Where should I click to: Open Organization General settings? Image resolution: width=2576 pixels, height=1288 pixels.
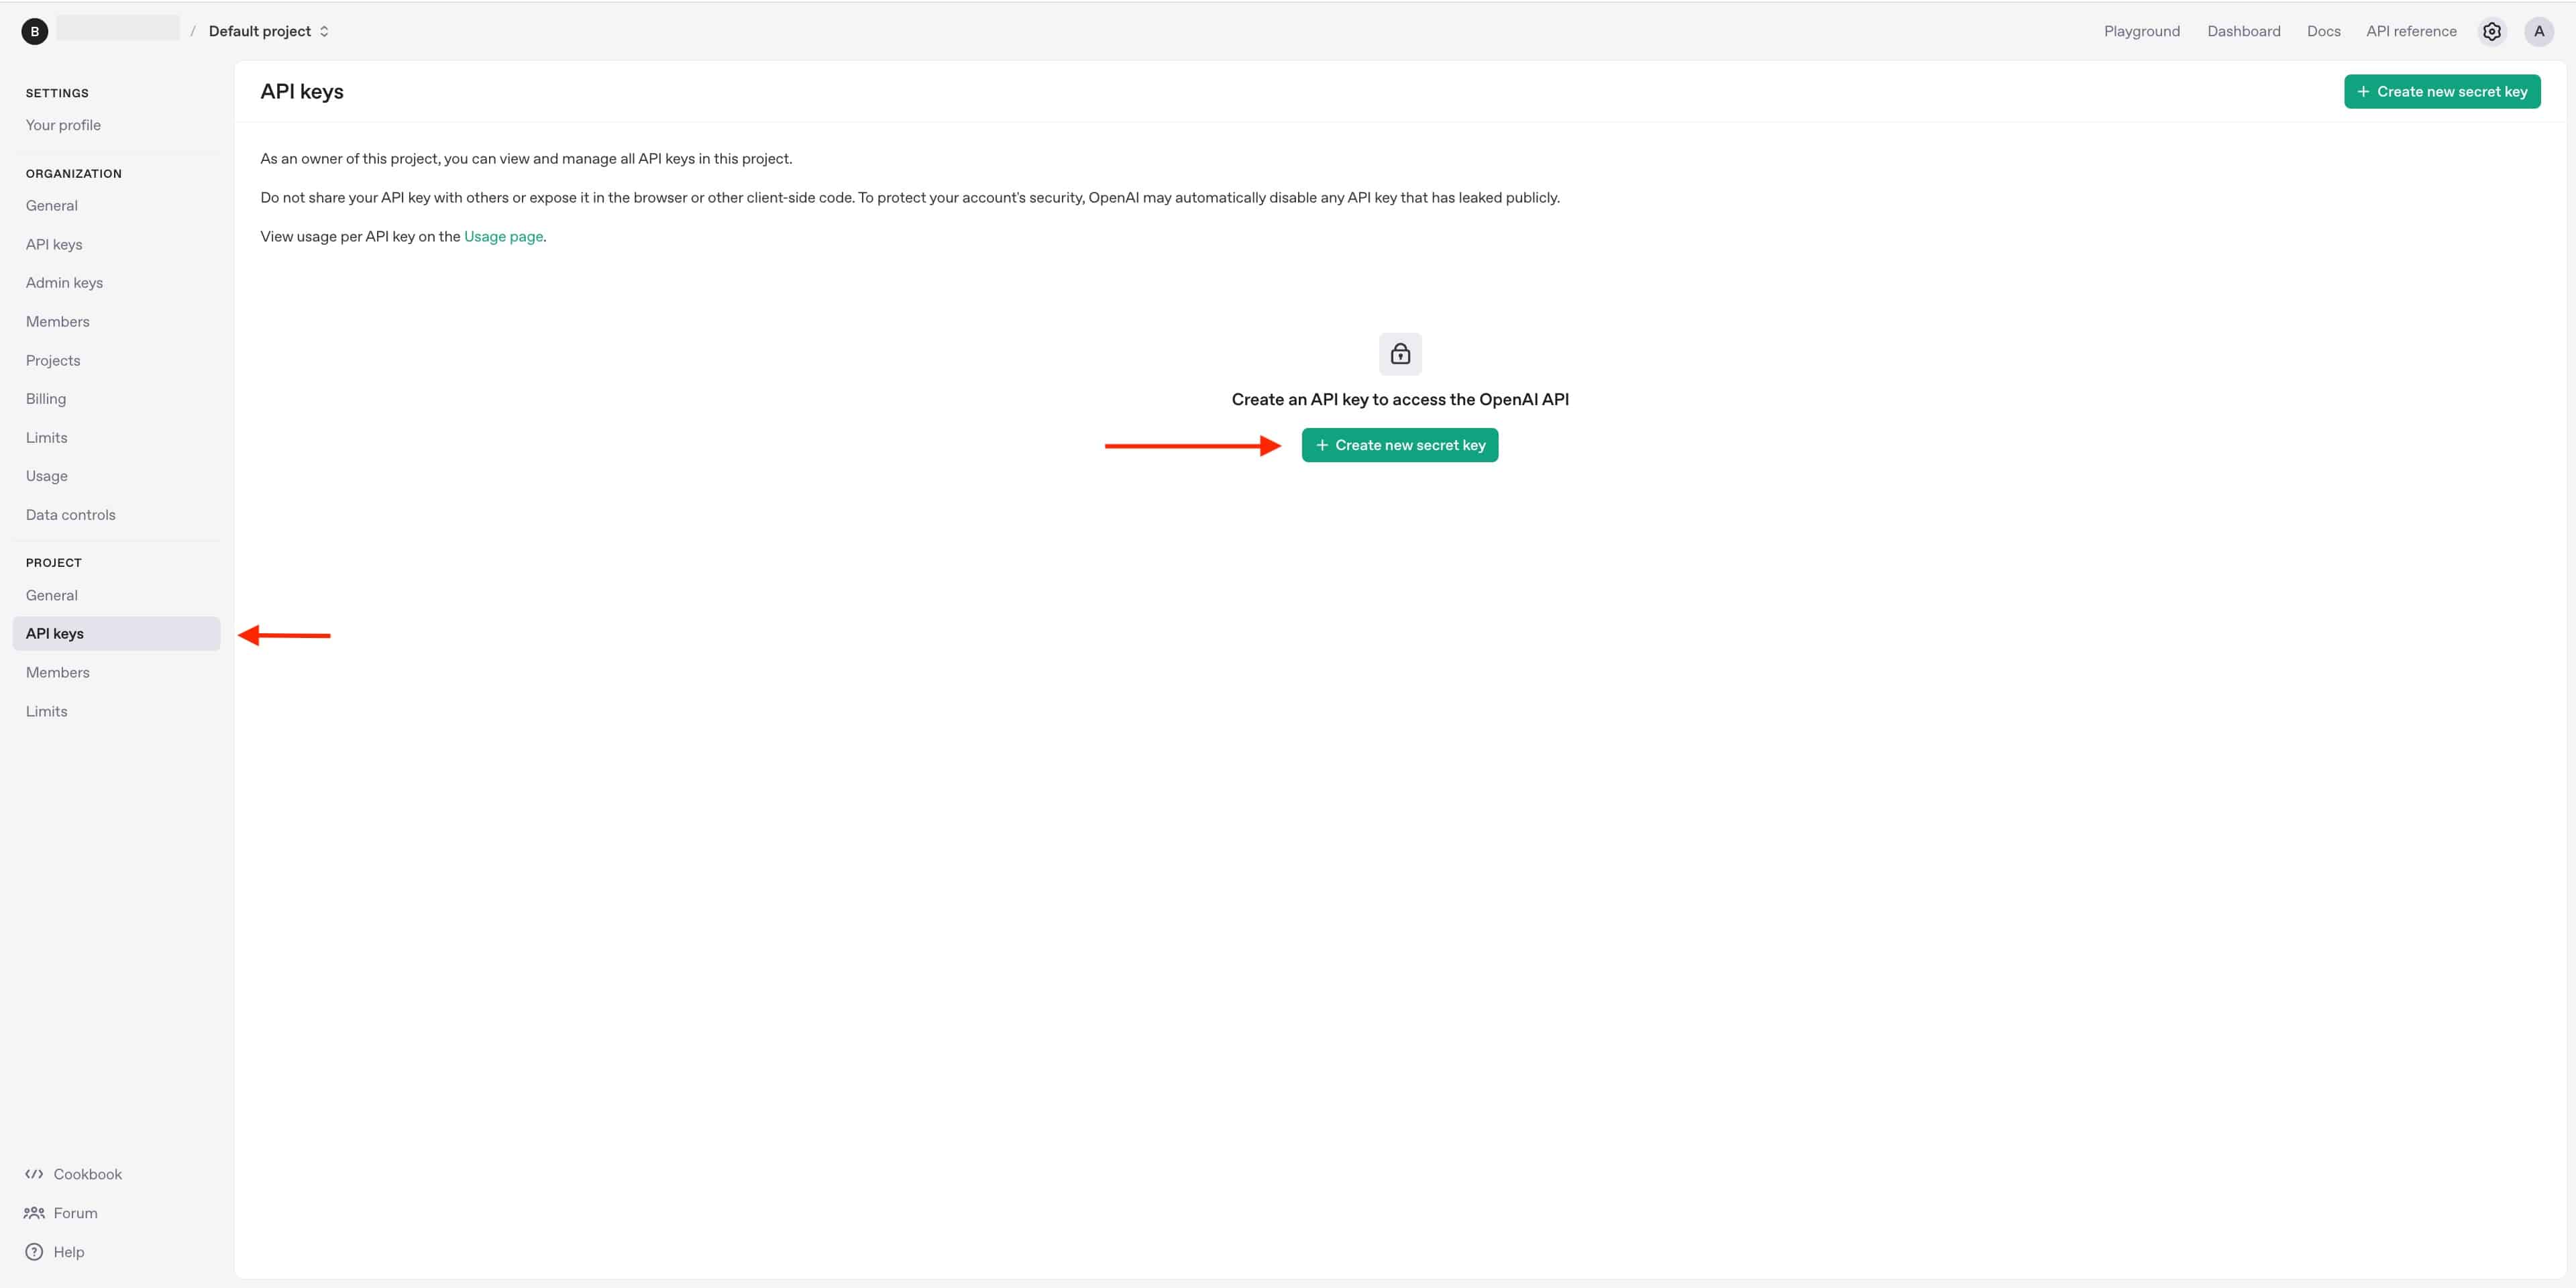pos(116,206)
